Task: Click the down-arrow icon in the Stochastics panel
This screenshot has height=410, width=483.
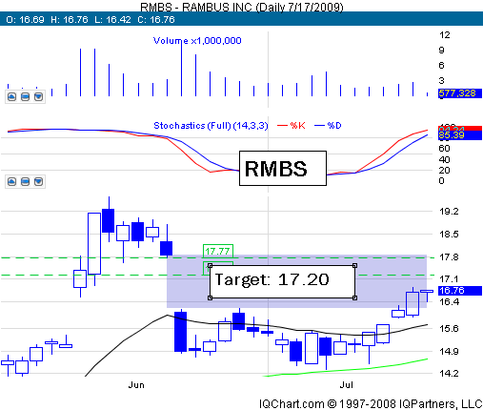Action: pyautogui.click(x=38, y=182)
